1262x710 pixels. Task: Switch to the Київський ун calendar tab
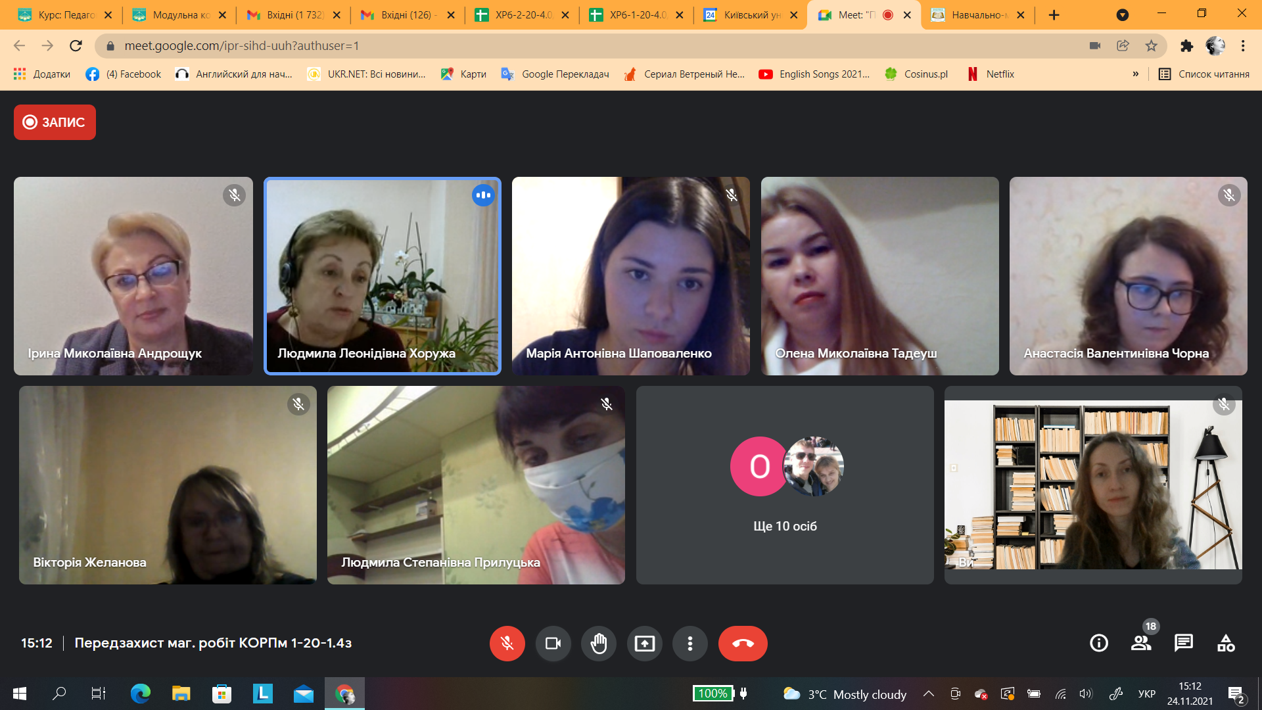(x=749, y=14)
